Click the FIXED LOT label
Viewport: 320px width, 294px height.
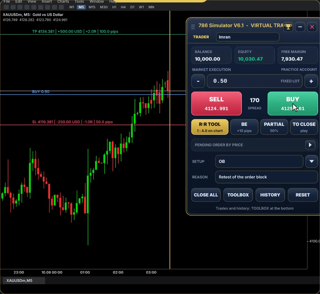[290, 81]
